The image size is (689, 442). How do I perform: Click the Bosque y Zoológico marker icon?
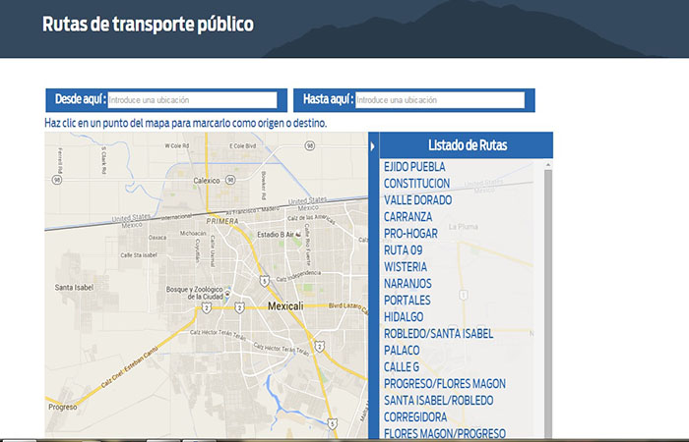(x=227, y=293)
